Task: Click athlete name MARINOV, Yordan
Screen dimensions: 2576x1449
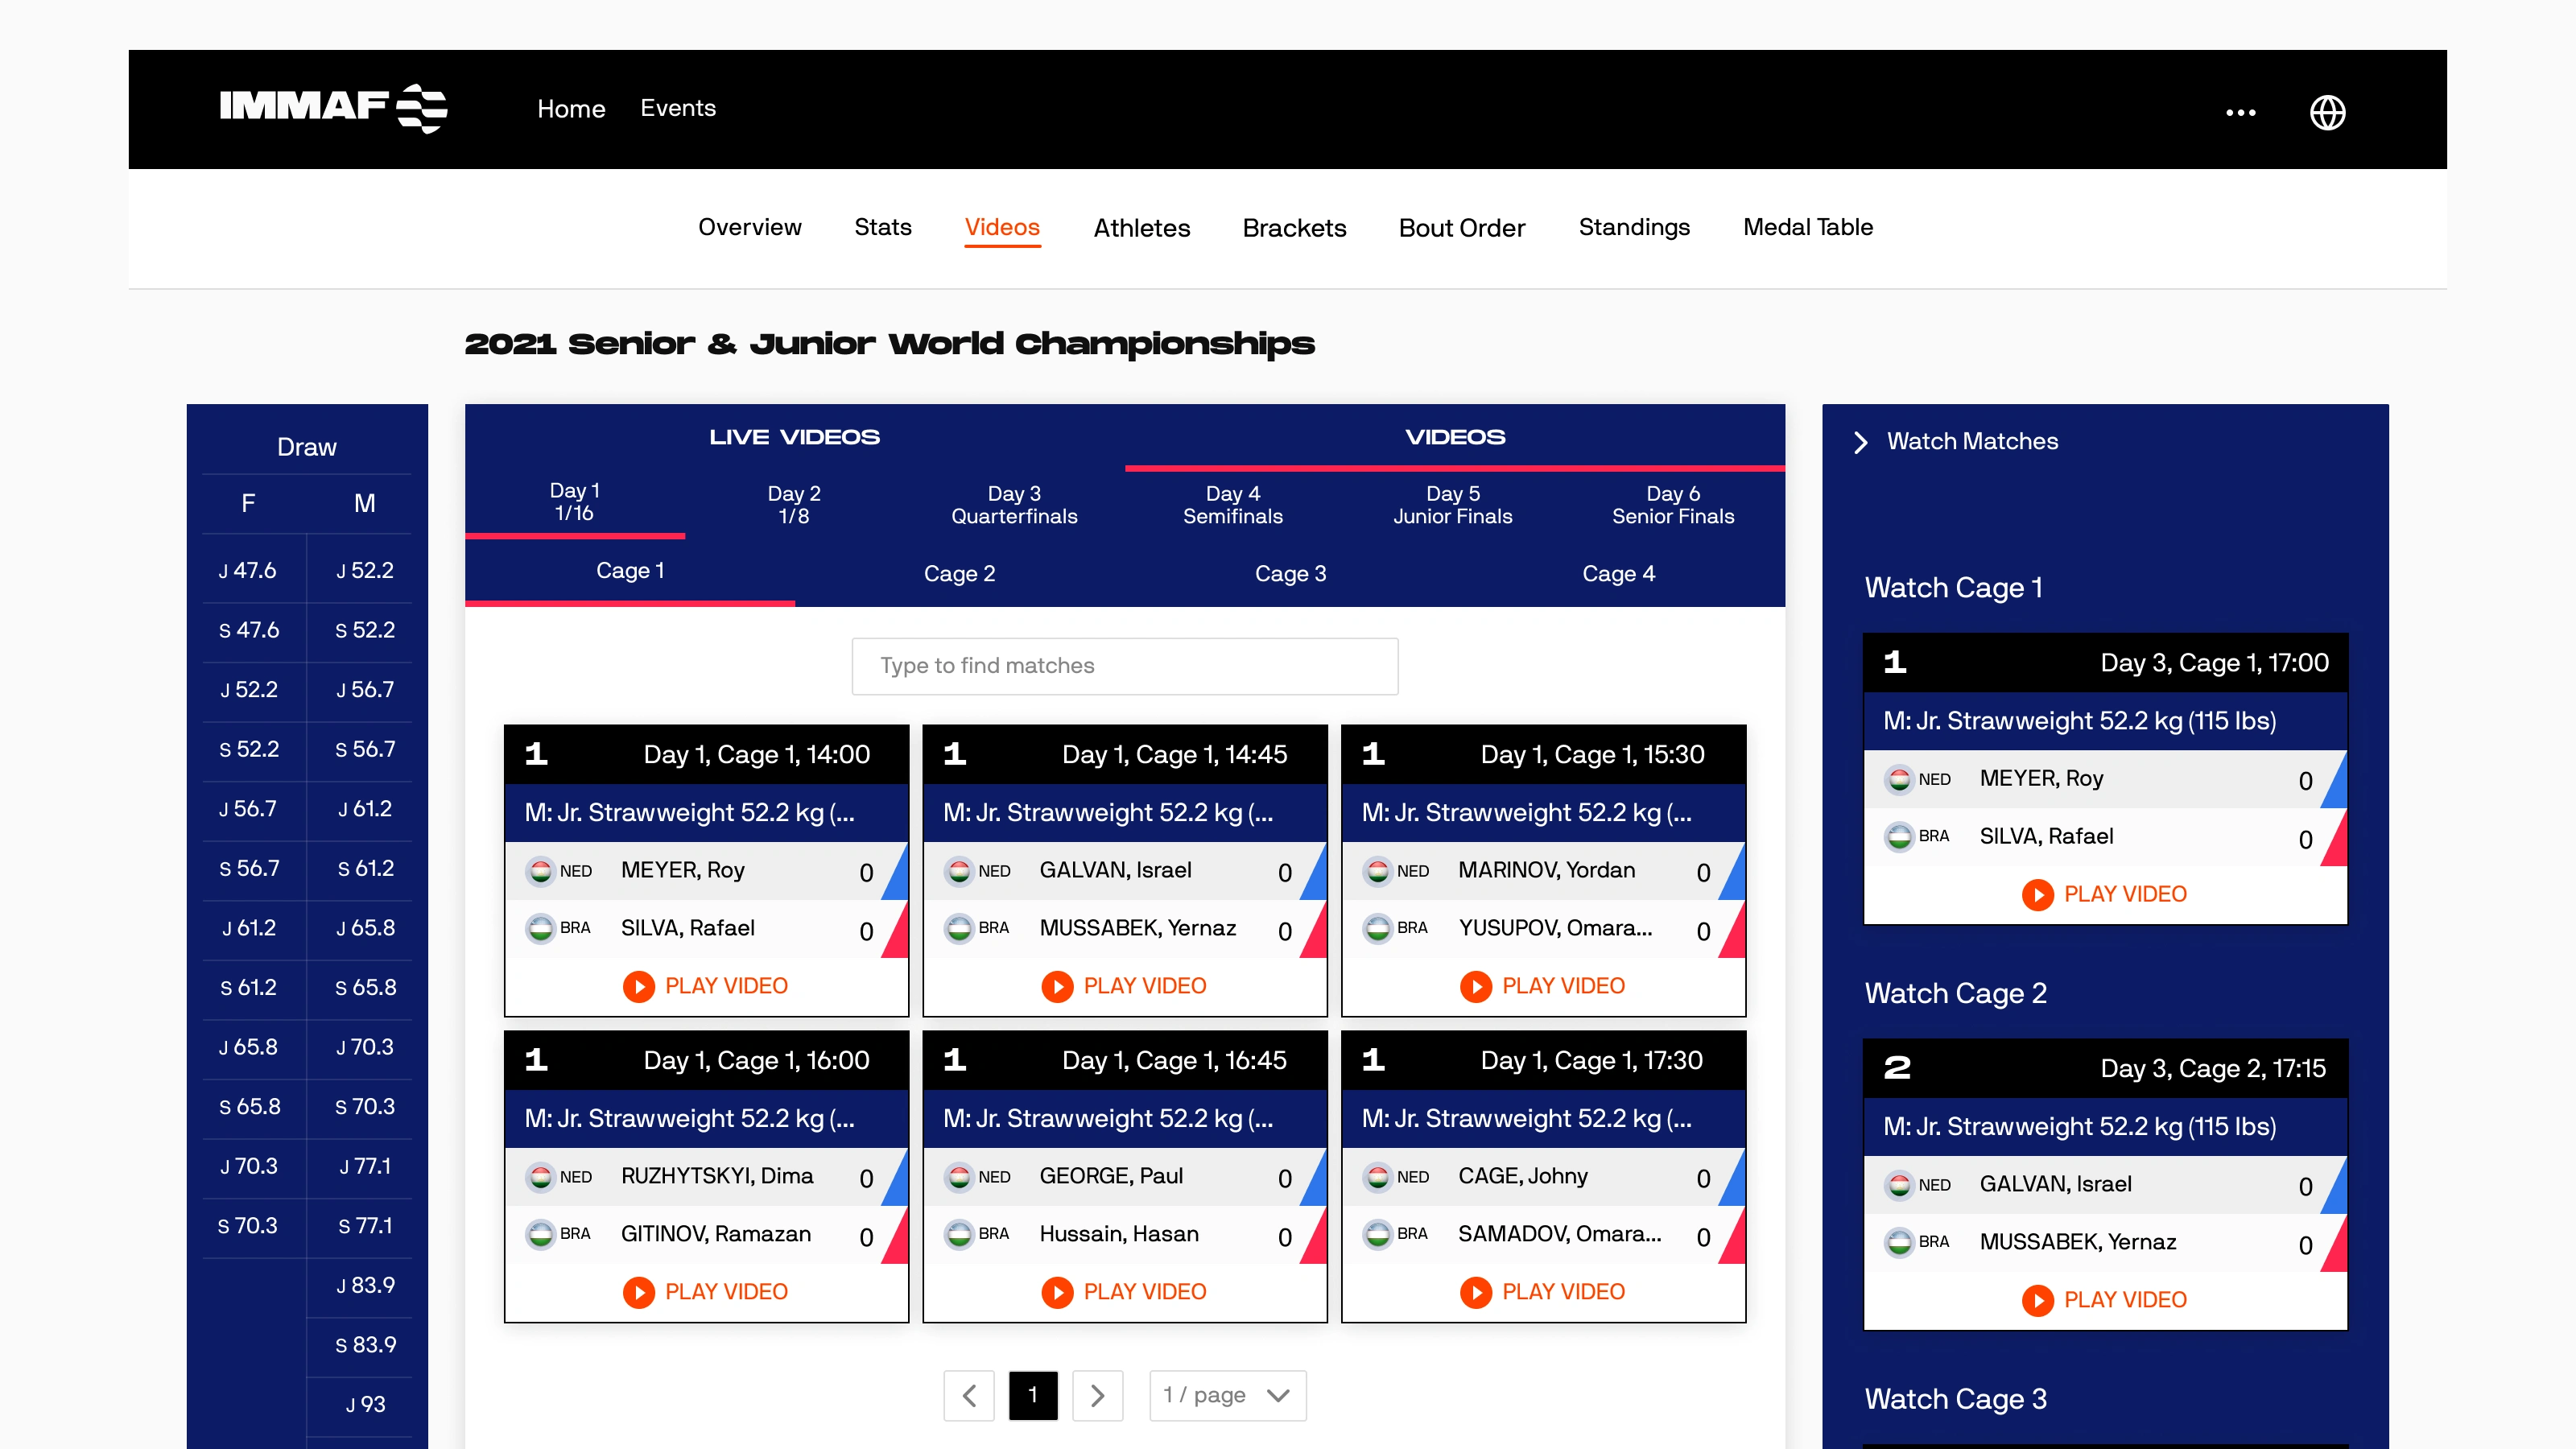Action: pos(1546,871)
